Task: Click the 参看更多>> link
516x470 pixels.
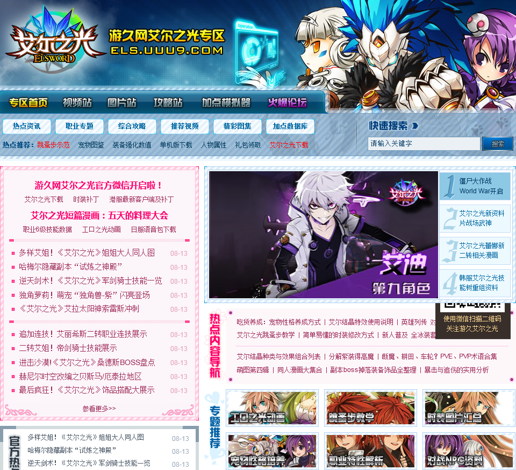Action: click(x=99, y=409)
